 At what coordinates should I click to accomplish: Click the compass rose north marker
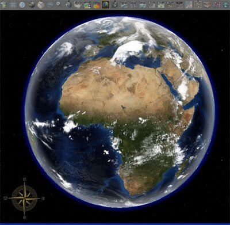[x=24, y=180]
